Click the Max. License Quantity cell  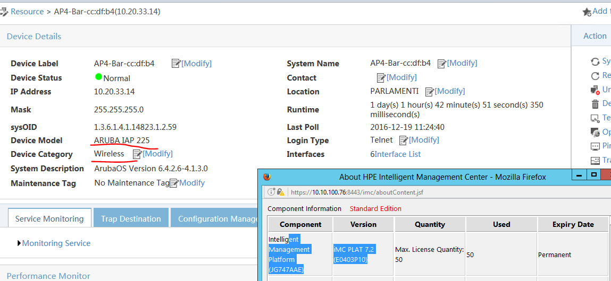coord(430,254)
